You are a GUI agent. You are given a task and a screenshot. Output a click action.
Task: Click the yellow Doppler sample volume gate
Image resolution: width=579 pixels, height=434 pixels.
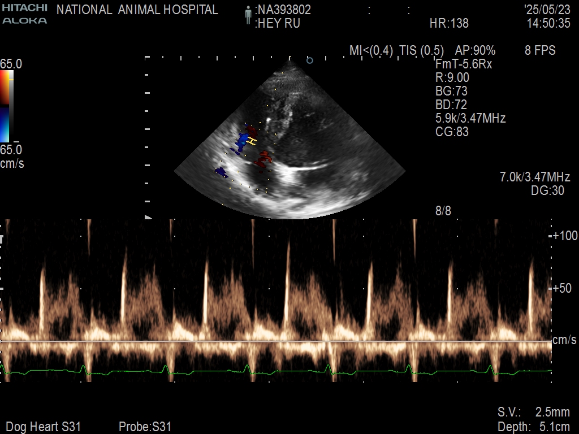click(x=252, y=141)
